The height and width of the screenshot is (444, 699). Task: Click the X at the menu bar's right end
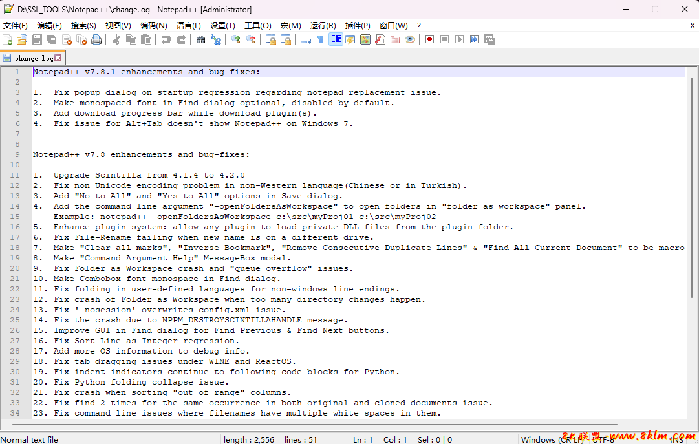point(693,26)
